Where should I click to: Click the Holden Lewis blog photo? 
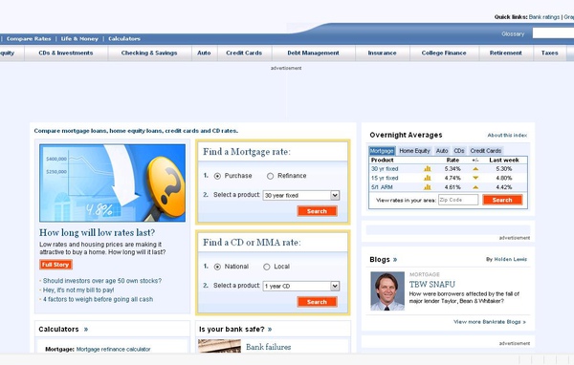tap(387, 291)
